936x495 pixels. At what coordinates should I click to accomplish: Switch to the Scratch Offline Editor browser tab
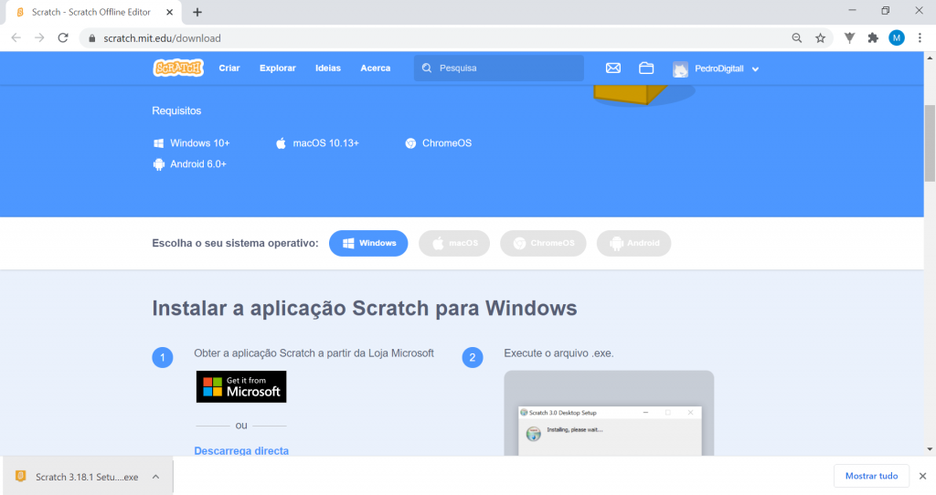(x=91, y=12)
